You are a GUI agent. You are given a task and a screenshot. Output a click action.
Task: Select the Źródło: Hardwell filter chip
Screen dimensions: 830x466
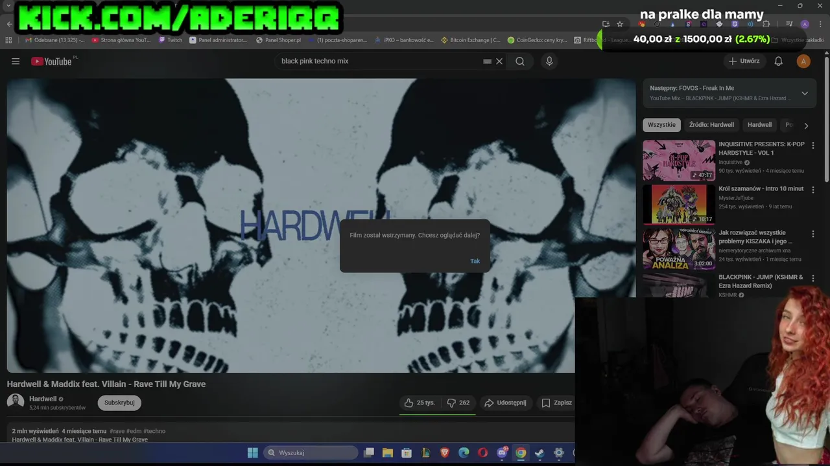click(x=711, y=125)
